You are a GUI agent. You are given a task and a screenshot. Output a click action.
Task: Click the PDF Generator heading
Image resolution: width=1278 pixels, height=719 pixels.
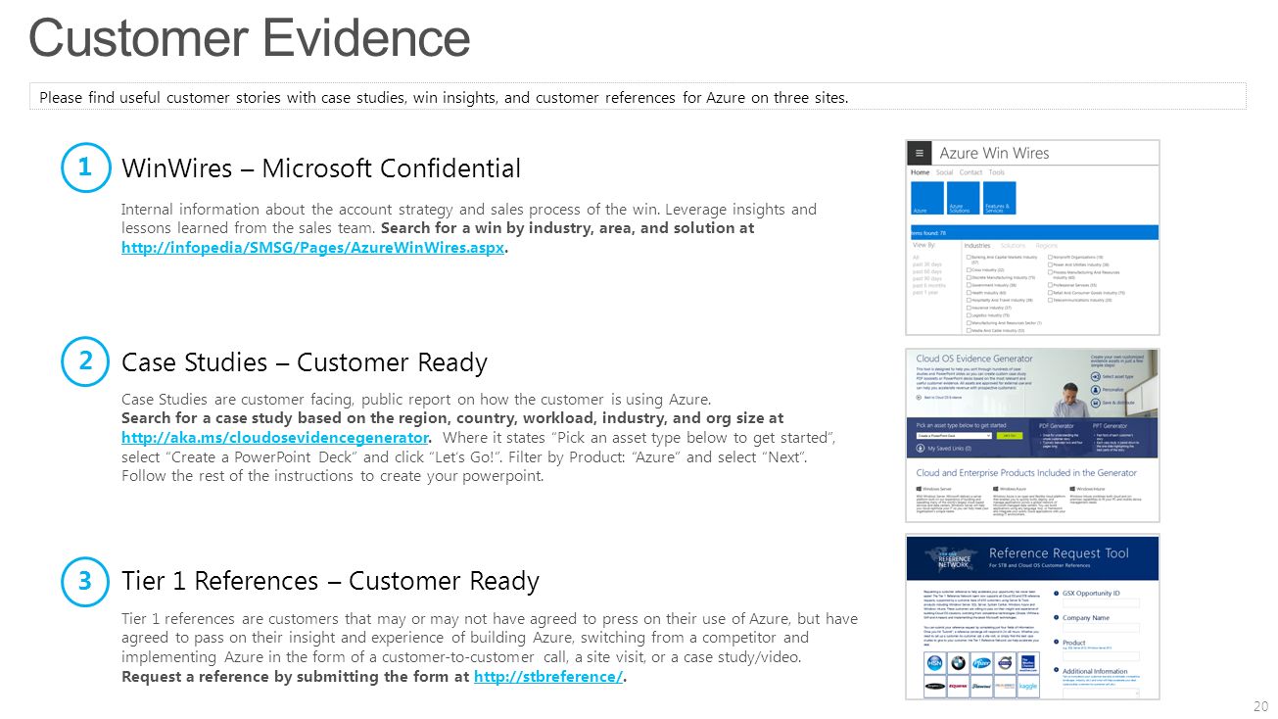[x=1056, y=426]
